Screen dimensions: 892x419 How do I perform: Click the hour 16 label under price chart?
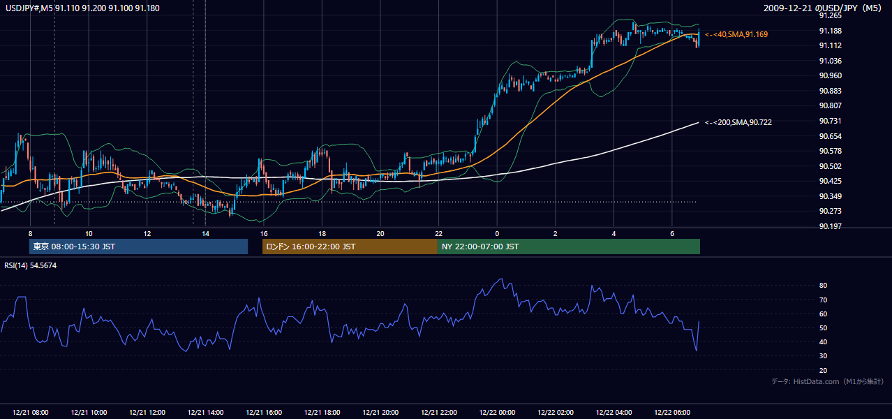264,233
